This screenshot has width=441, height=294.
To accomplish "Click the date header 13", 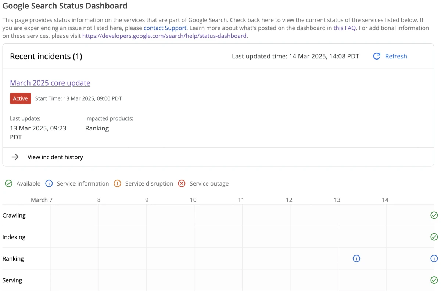I will pos(337,200).
